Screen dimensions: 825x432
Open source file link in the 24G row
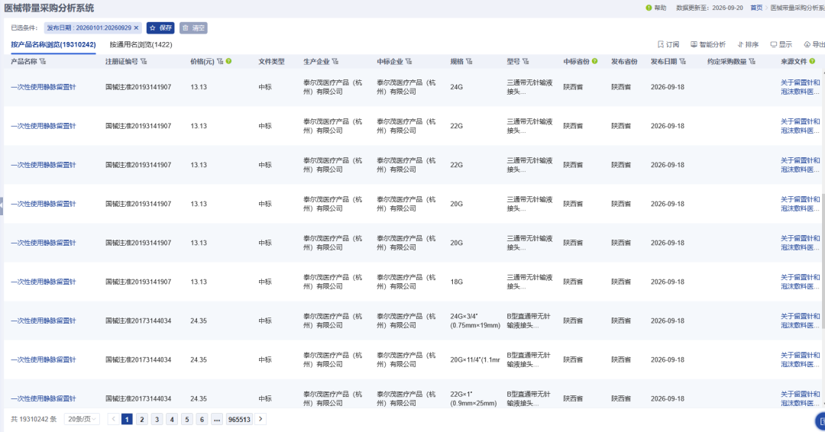tap(801, 87)
